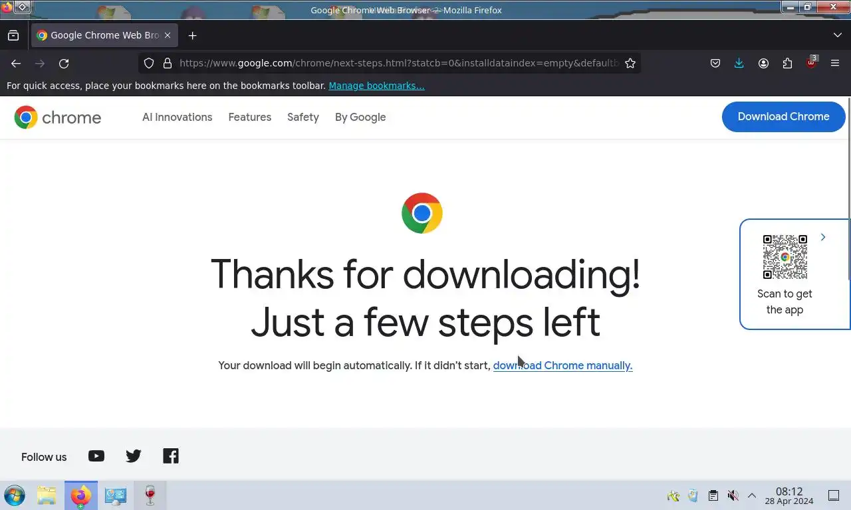Viewport: 851px width, 510px height.
Task: Collapse the Scan to get app panel
Action: coord(823,237)
